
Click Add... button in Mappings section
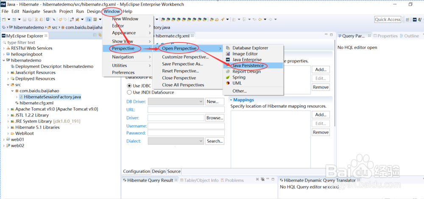pyautogui.click(x=321, y=115)
